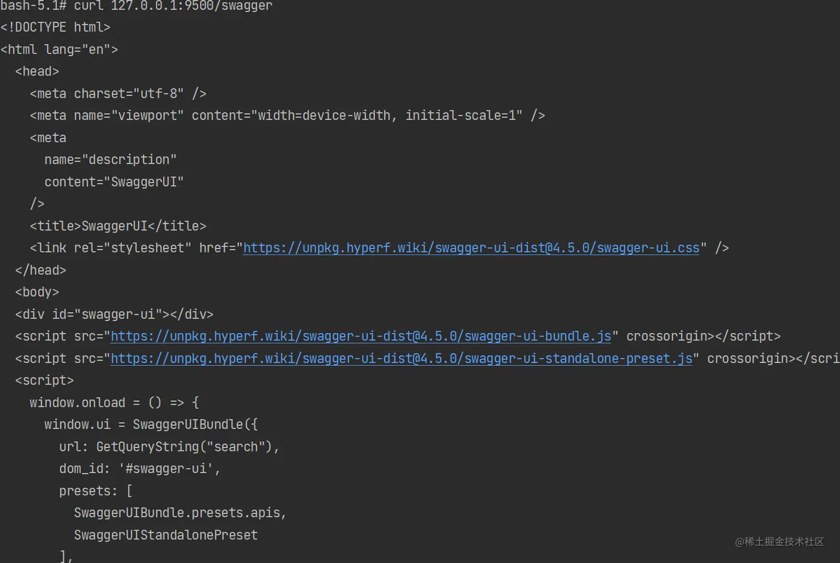
Task: Click the opening <head> tag
Action: coord(37,72)
